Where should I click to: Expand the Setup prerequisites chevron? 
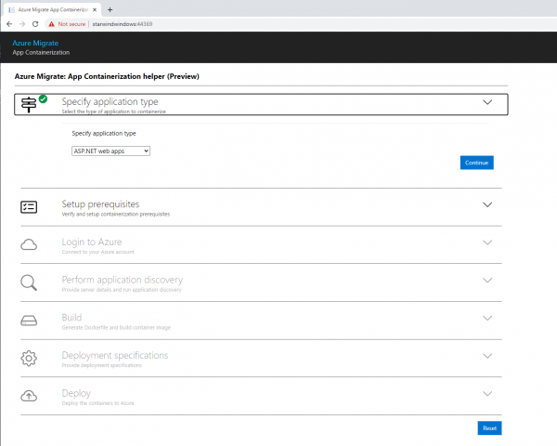point(487,204)
